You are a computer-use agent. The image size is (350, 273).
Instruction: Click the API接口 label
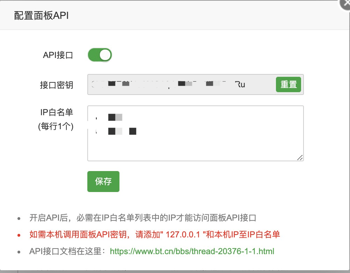pos(58,55)
